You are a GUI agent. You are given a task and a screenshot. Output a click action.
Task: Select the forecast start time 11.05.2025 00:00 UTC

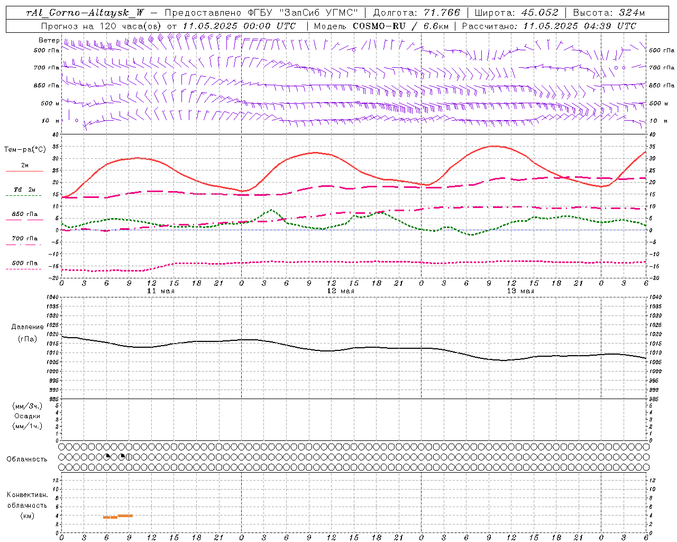[239, 26]
